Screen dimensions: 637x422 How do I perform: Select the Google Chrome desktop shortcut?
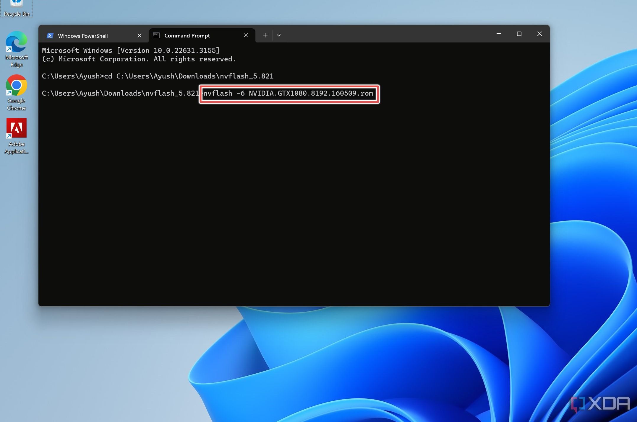[17, 93]
